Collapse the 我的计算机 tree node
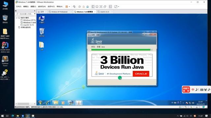This screenshot has height=118, width=211. click(16, 18)
